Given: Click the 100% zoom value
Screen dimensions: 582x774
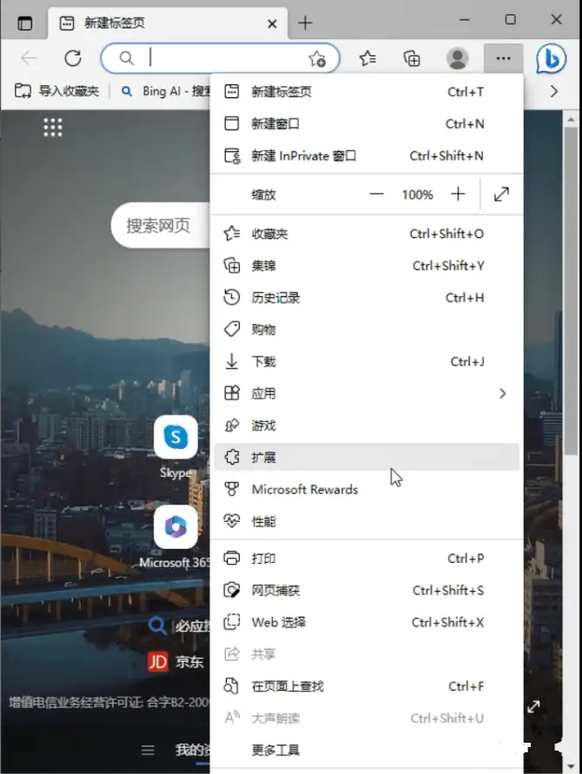Looking at the screenshot, I should point(417,195).
